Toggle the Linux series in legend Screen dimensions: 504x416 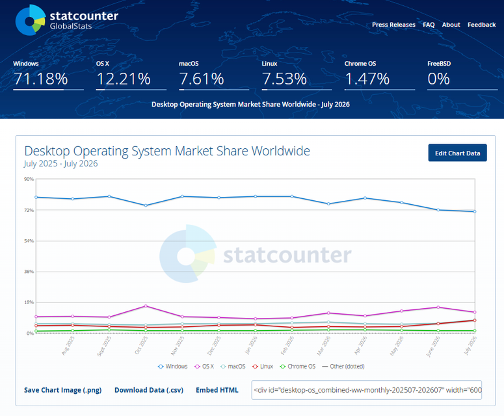pos(263,366)
